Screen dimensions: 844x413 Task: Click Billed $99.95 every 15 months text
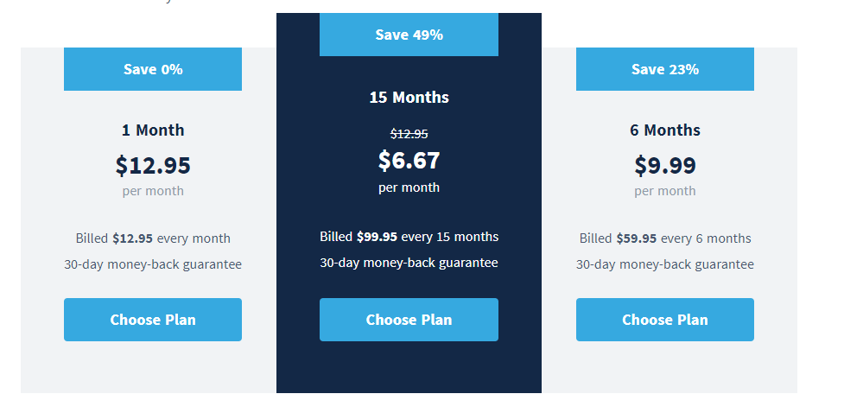(x=409, y=237)
